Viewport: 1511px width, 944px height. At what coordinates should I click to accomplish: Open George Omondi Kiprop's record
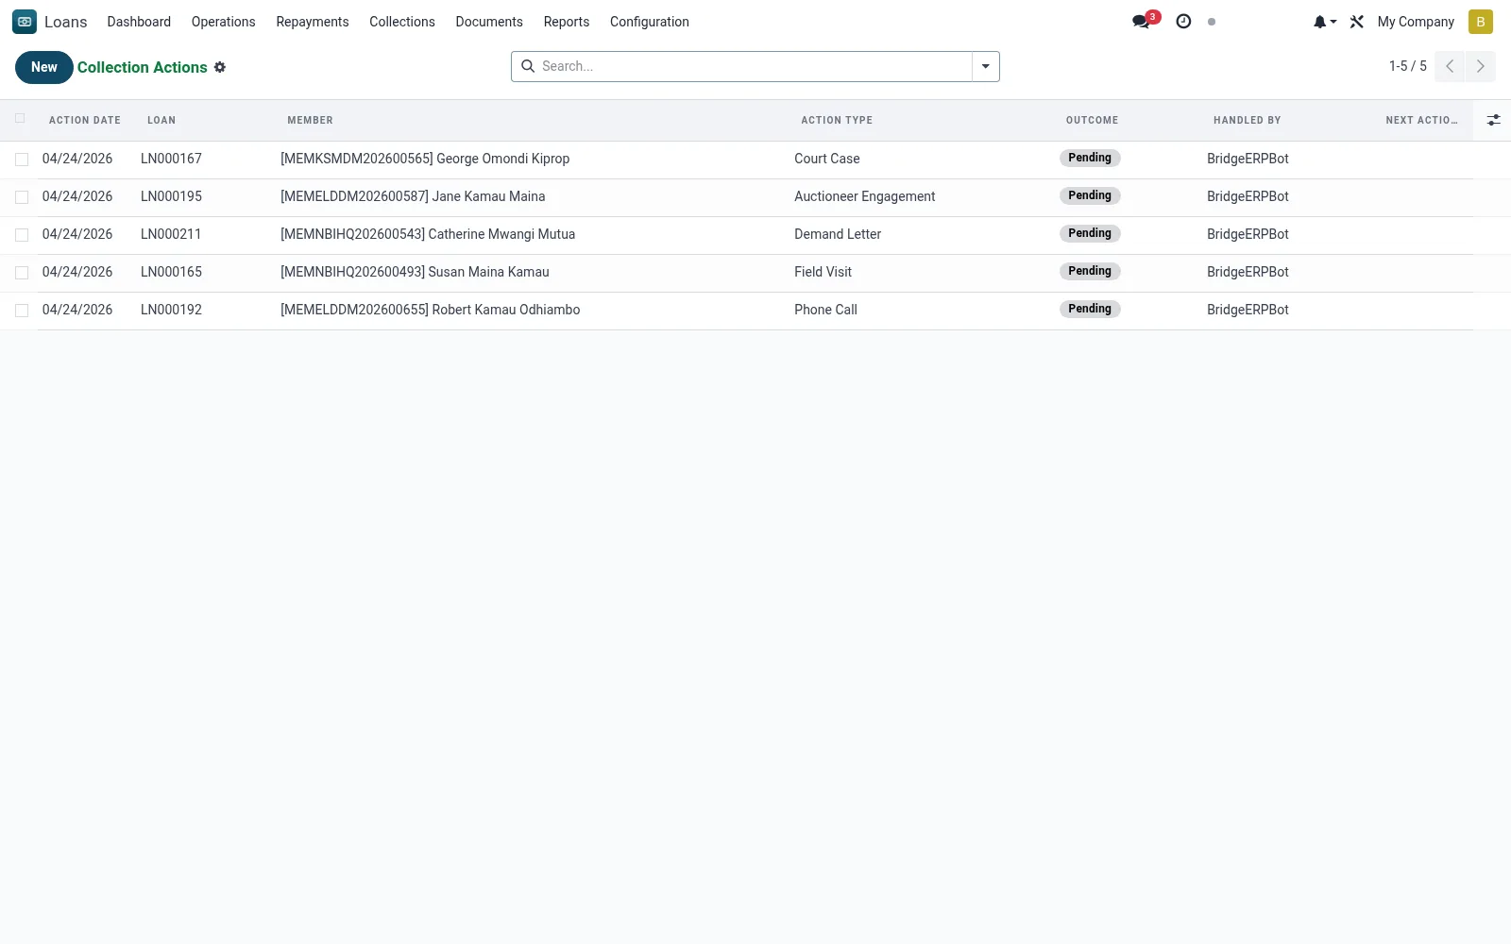click(x=425, y=159)
